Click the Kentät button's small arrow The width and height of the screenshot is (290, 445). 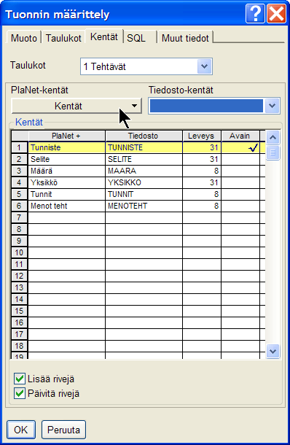[134, 106]
